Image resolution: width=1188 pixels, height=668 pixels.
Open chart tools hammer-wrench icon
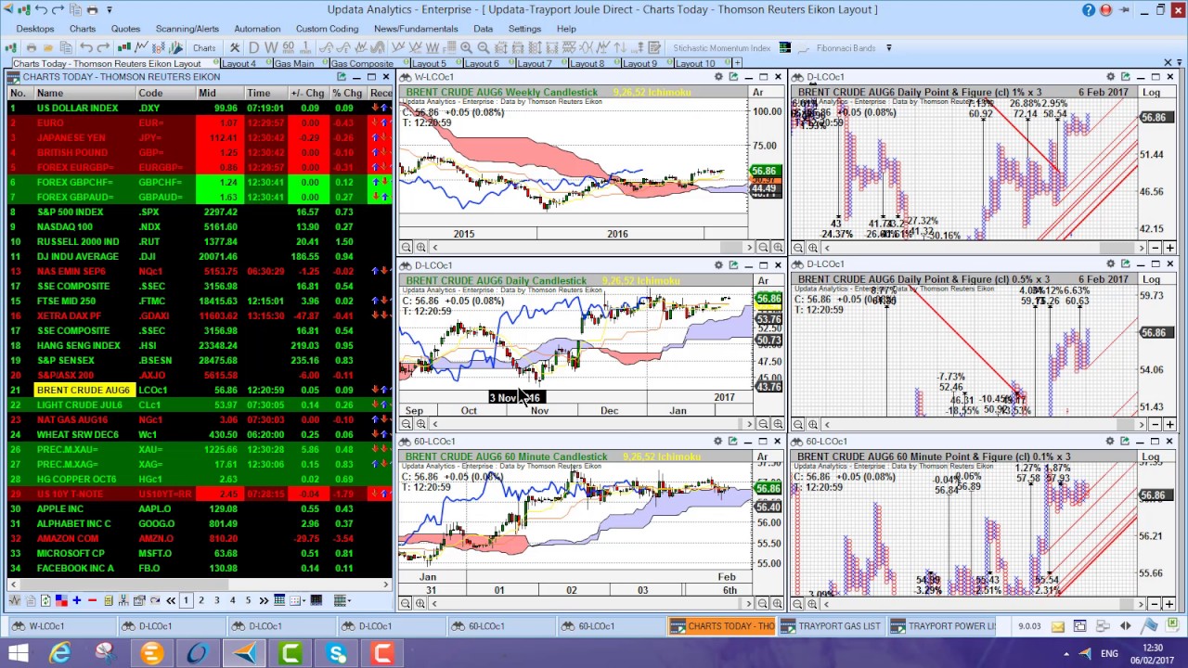pyautogui.click(x=235, y=47)
